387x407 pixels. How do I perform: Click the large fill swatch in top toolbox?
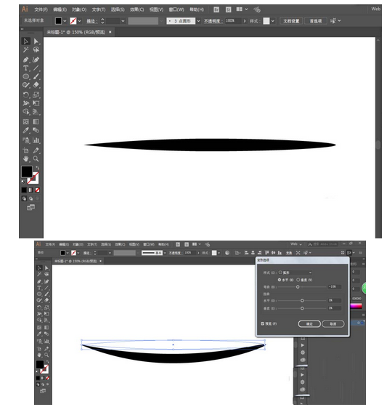27,172
